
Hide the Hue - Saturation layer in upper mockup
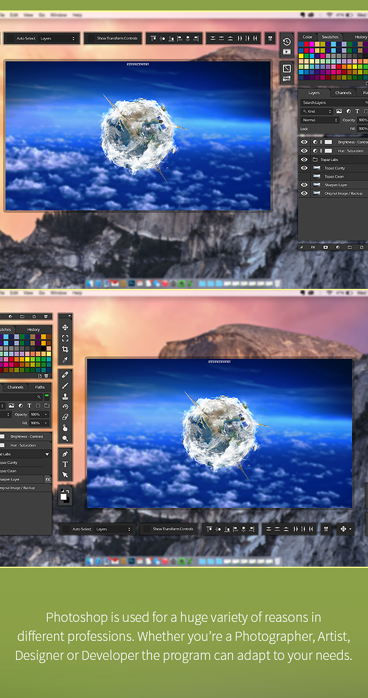[304, 151]
